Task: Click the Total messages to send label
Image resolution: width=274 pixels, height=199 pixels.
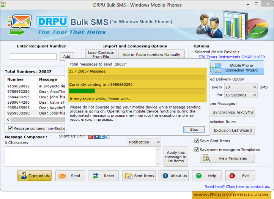Action: click(91, 64)
